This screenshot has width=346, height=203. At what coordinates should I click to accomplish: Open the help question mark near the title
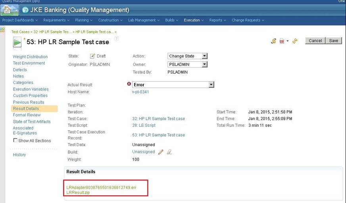[x=117, y=39]
